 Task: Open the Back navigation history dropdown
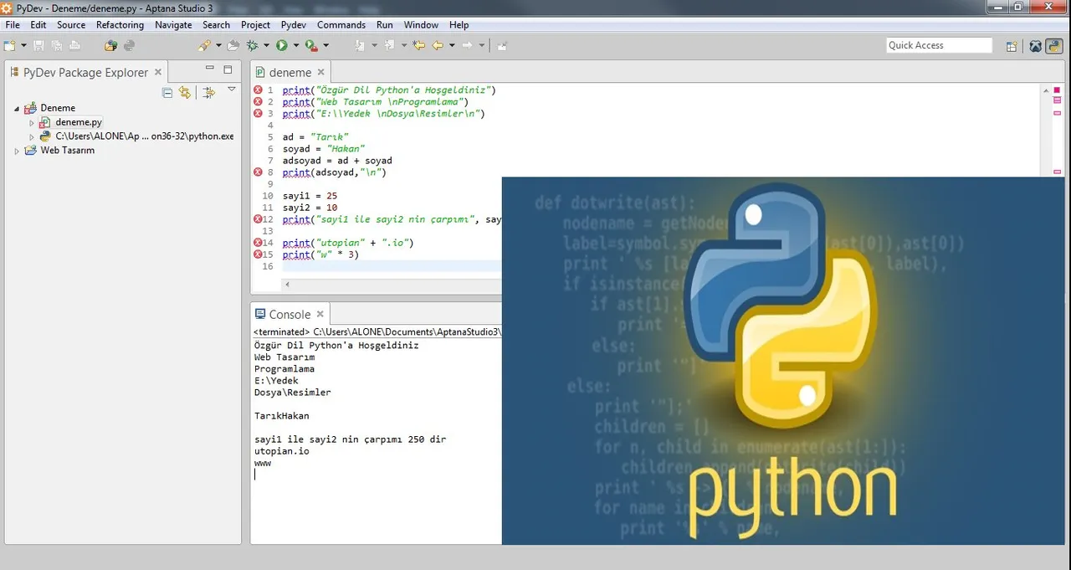(452, 45)
